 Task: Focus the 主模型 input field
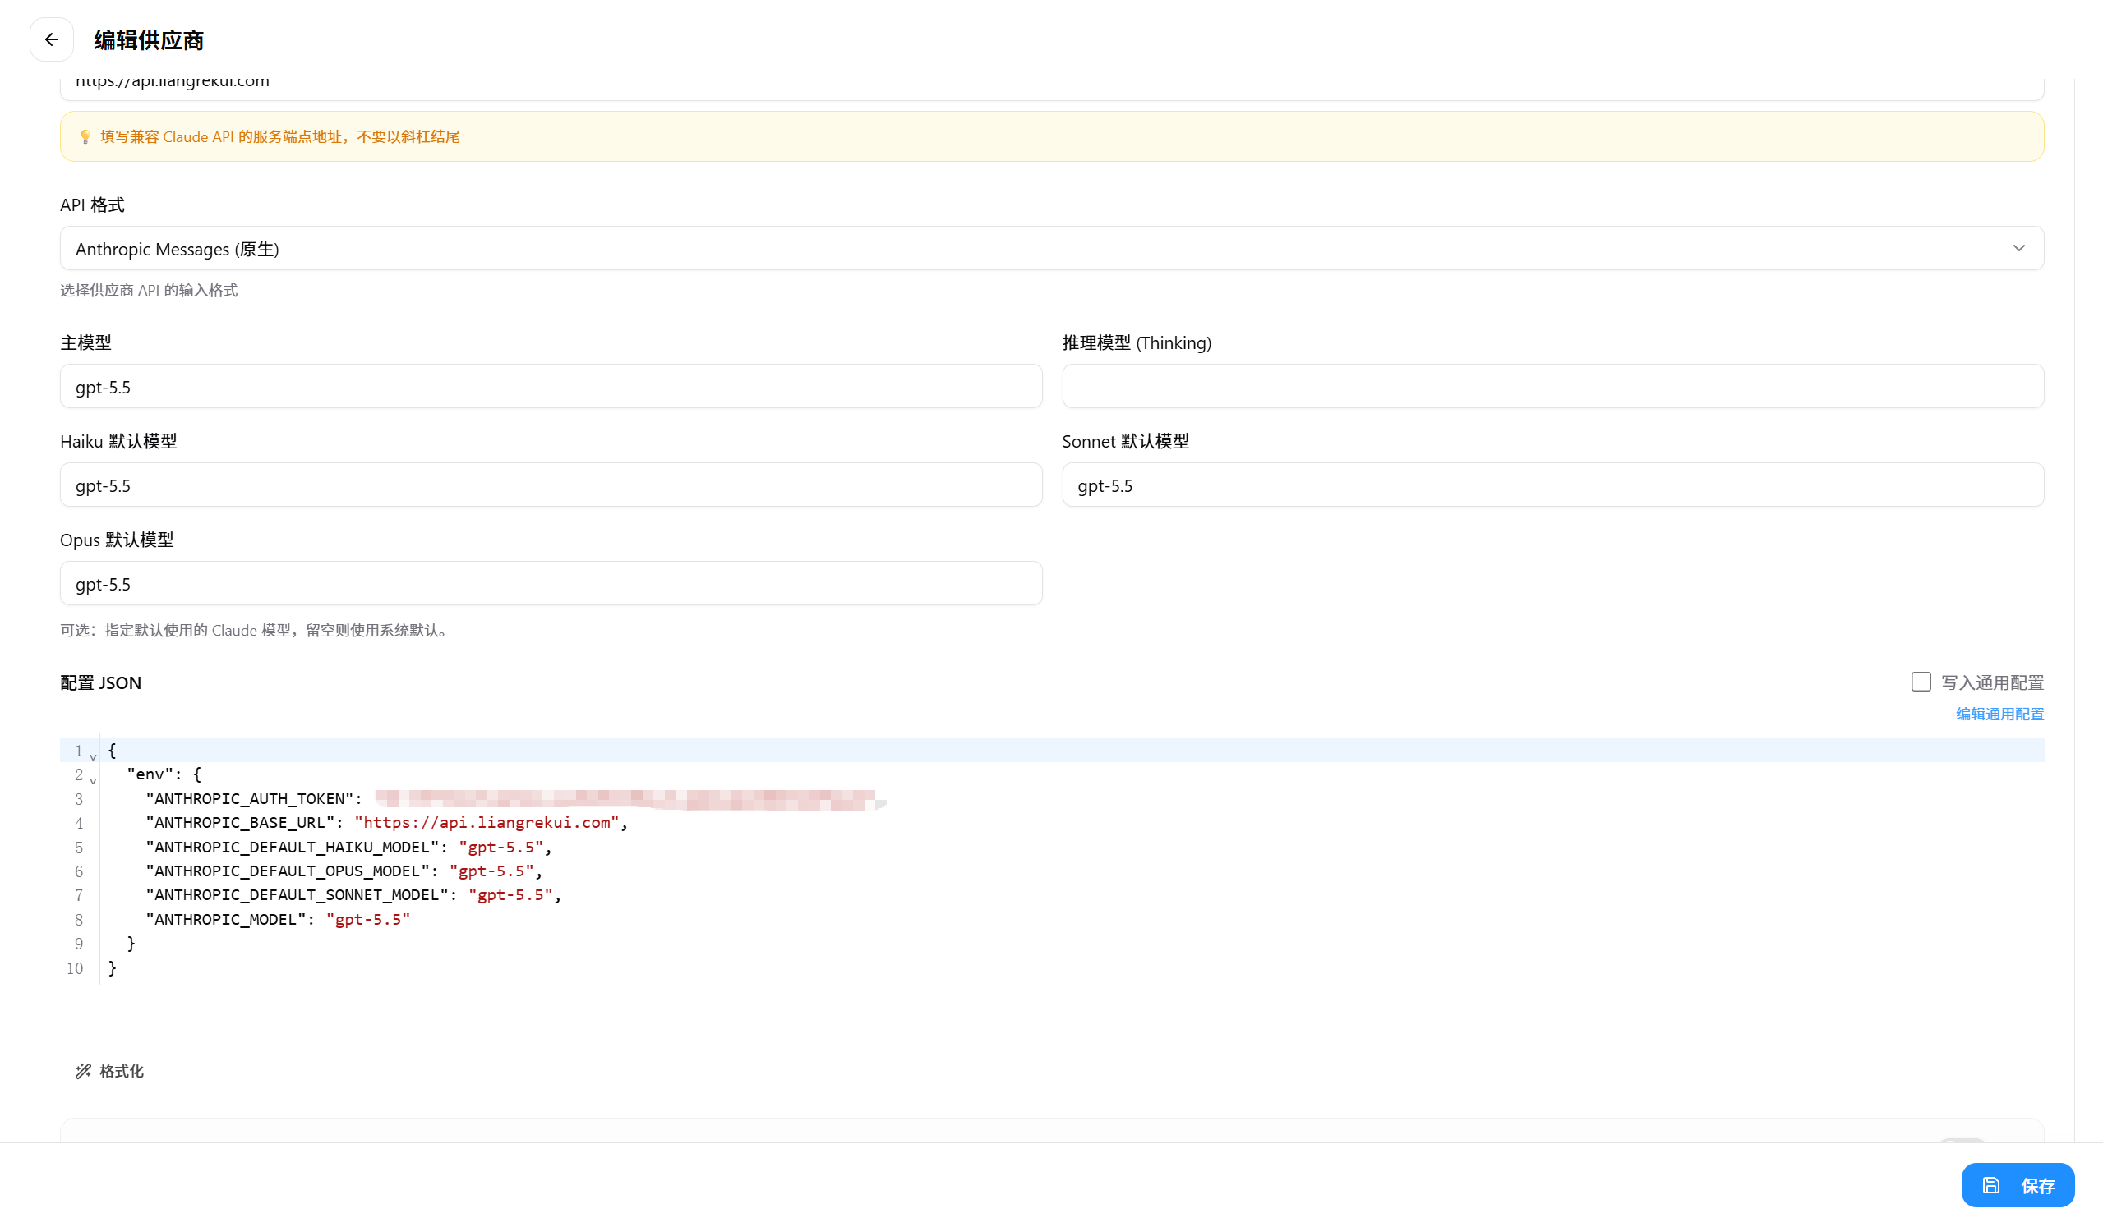(551, 386)
